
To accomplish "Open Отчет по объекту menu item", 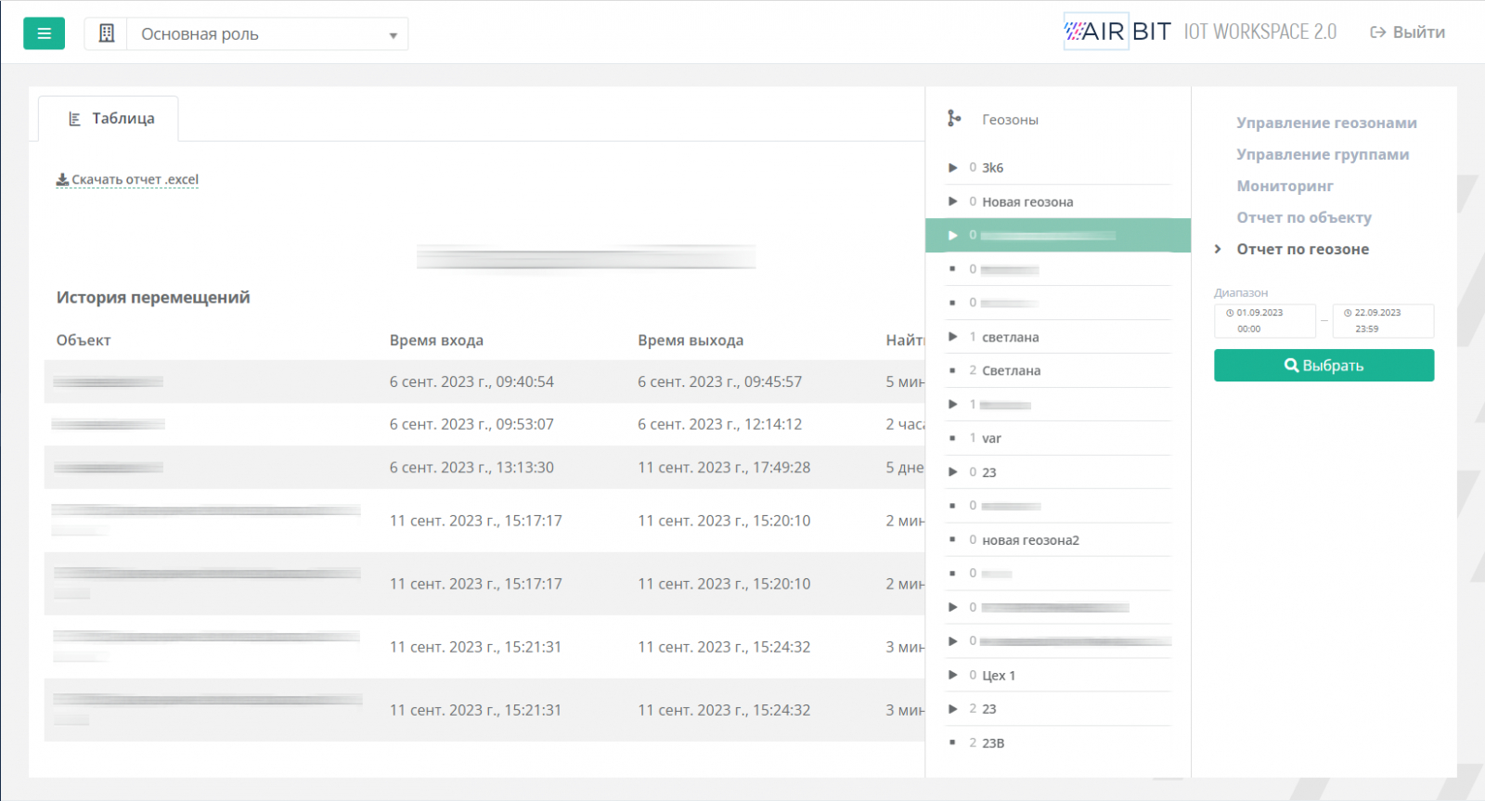I will (x=1303, y=217).
